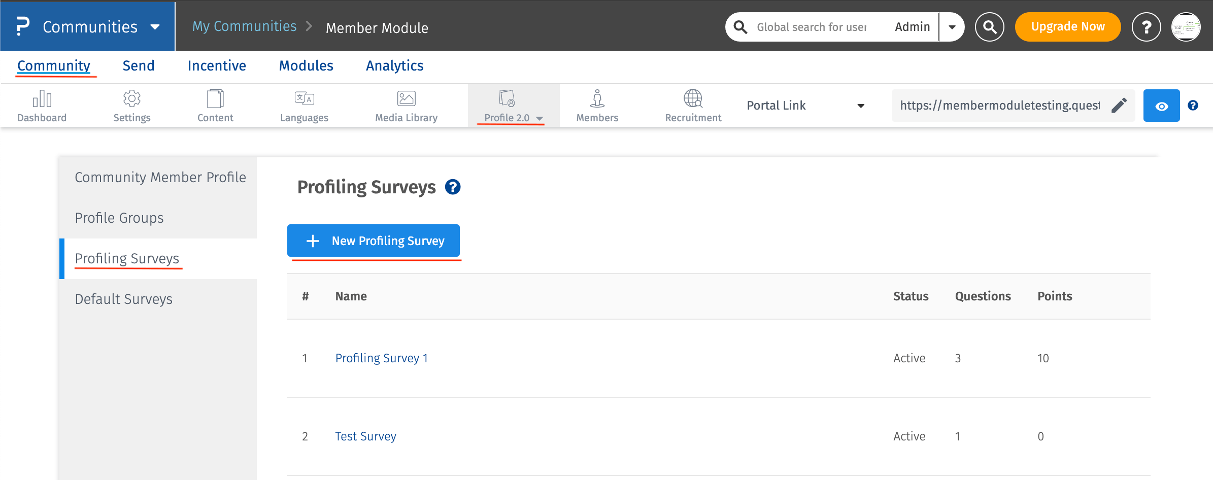Open the Members section
Viewport: 1213px width, 480px height.
coord(597,105)
